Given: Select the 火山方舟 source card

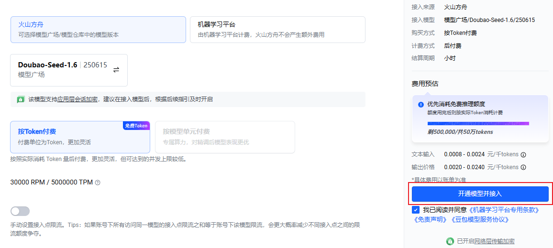Looking at the screenshot, I should (x=98, y=30).
